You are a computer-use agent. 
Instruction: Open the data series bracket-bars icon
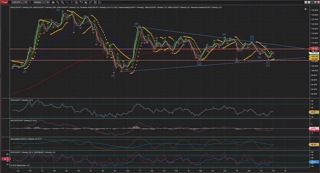pos(86,2)
